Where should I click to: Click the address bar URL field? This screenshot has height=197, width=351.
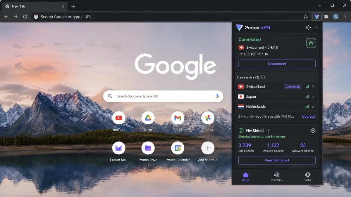tap(171, 17)
